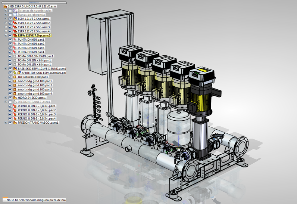This screenshot has width=297, height=204.
Task: Click the icon of SPRTE TDF SKID ESPA 800X600
Action: (x=19, y=73)
